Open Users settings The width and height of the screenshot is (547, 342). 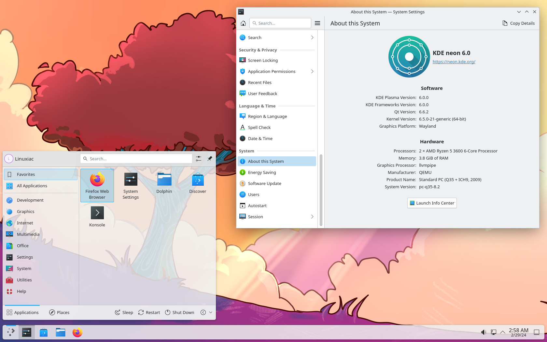click(x=277, y=194)
